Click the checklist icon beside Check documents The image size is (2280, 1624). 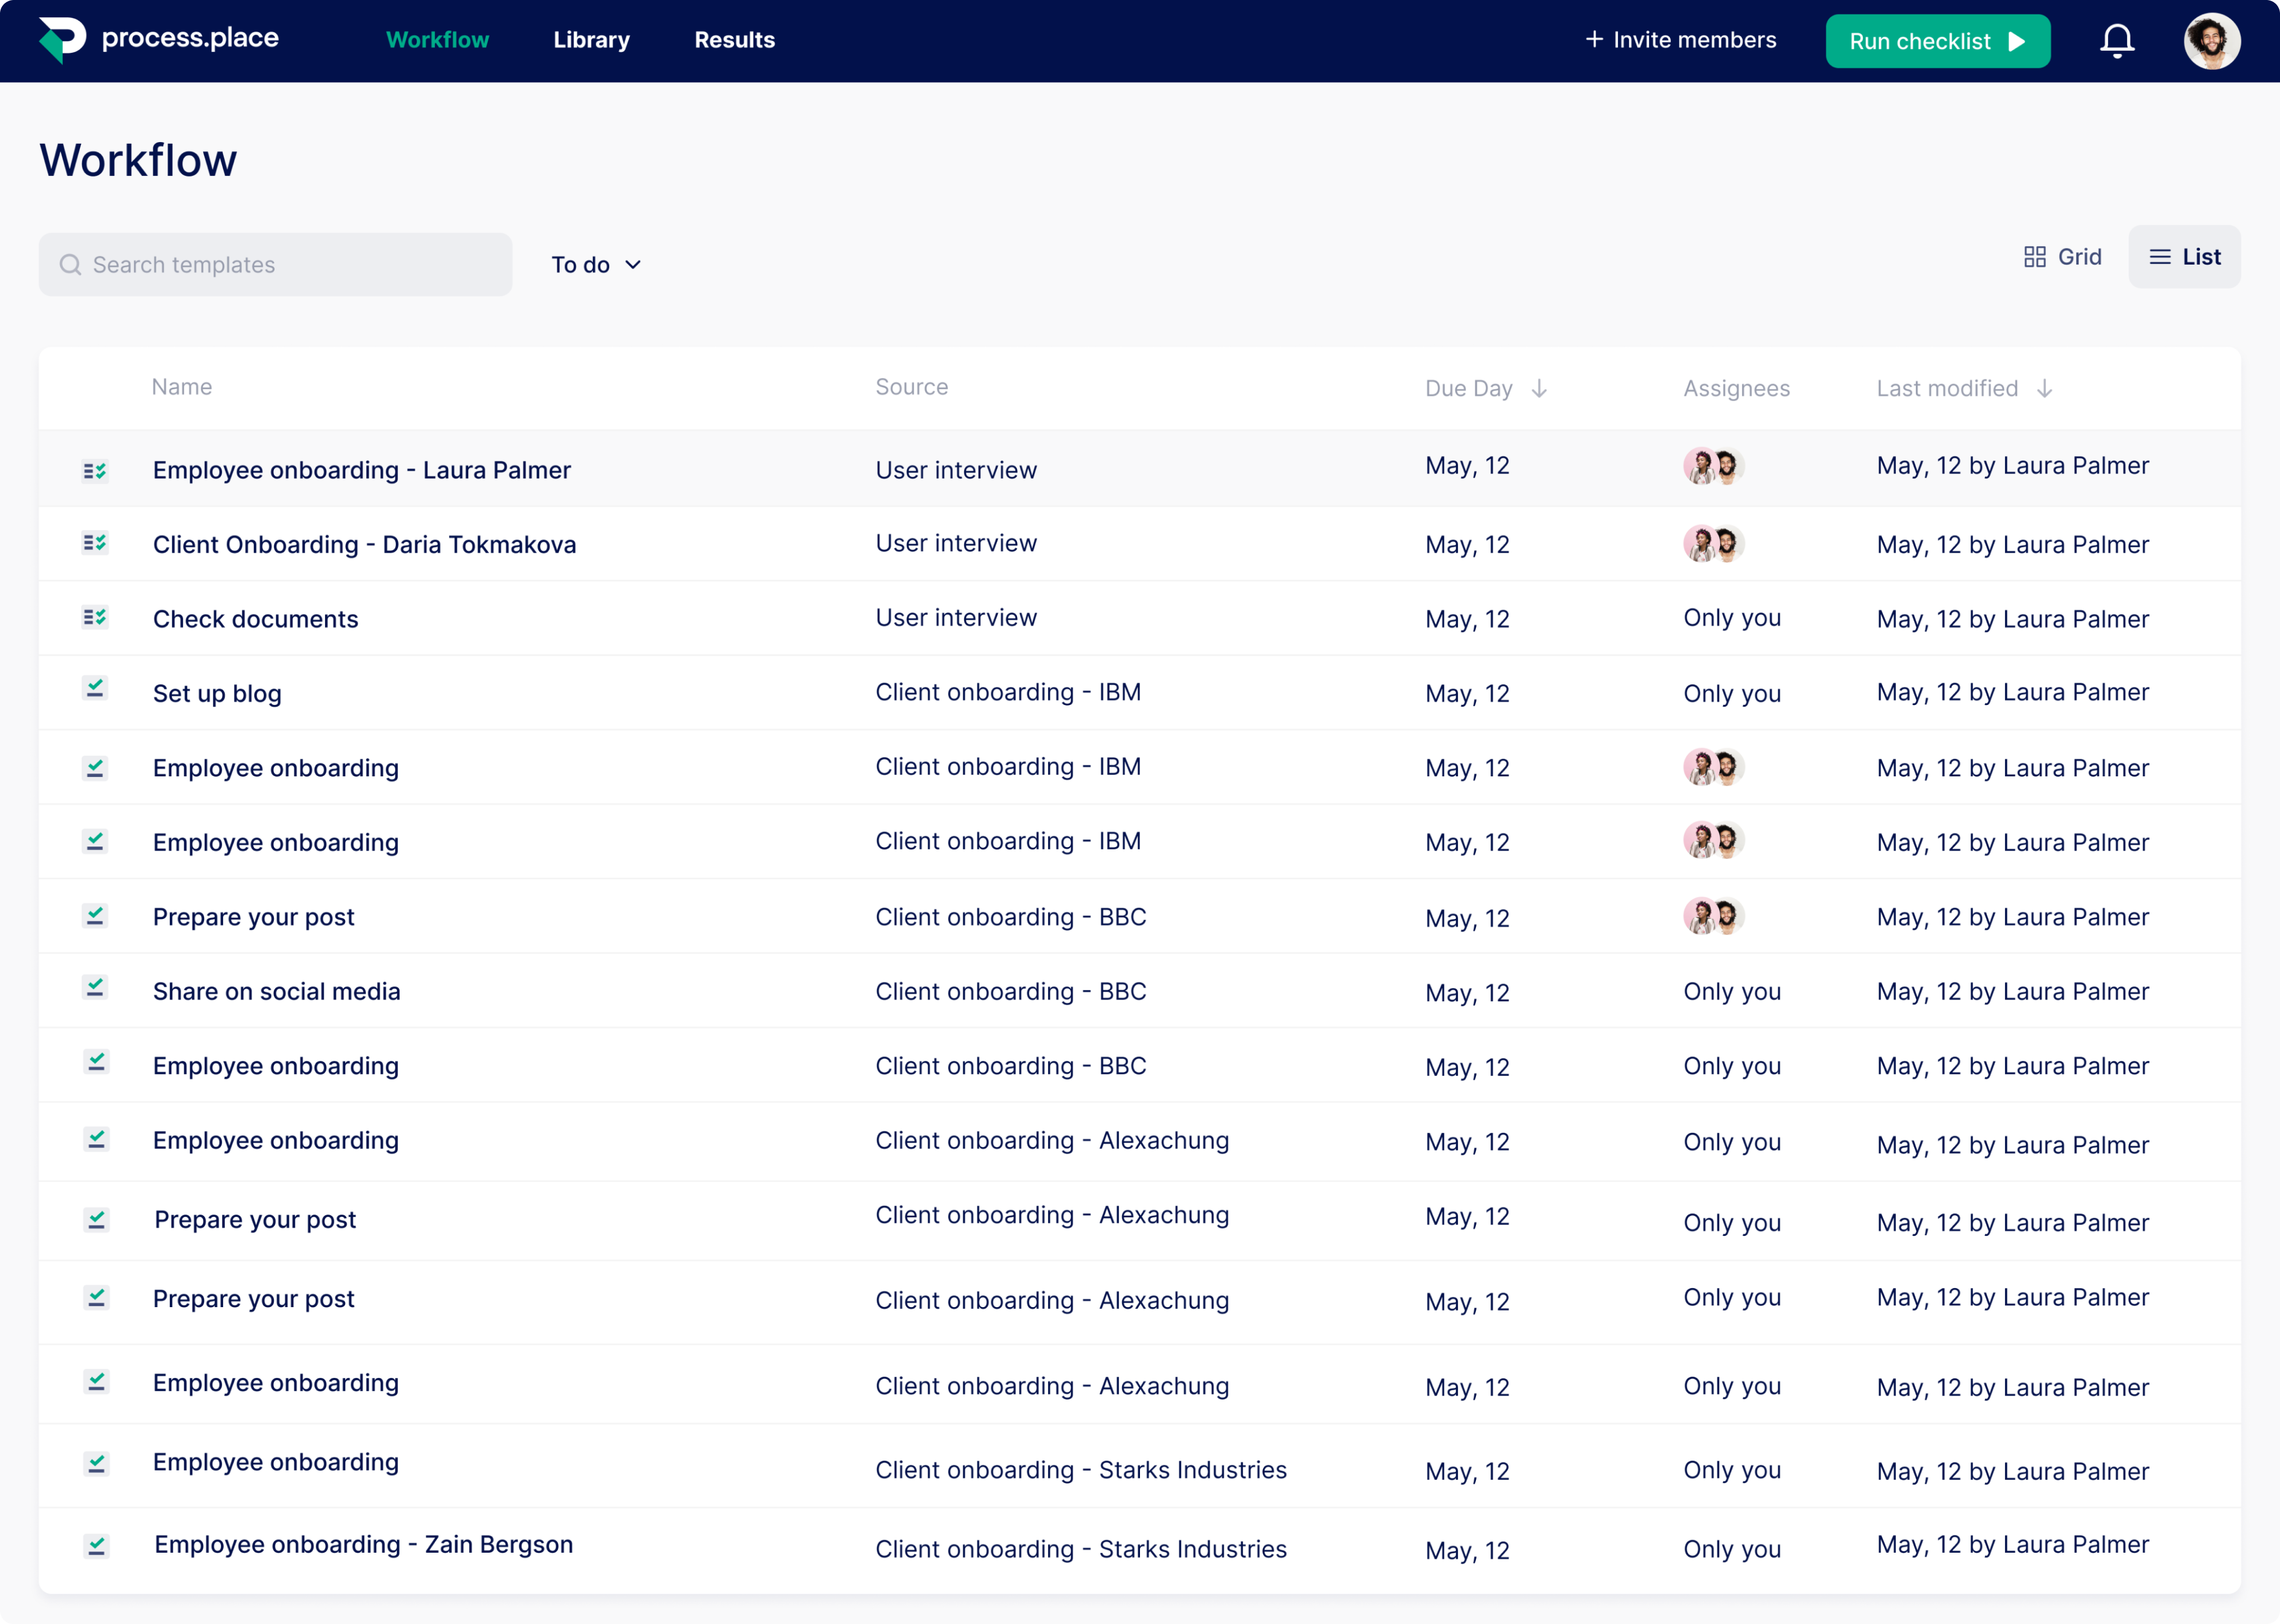click(x=95, y=618)
